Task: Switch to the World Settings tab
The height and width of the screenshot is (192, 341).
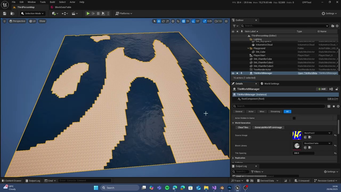Action: tap(270, 84)
